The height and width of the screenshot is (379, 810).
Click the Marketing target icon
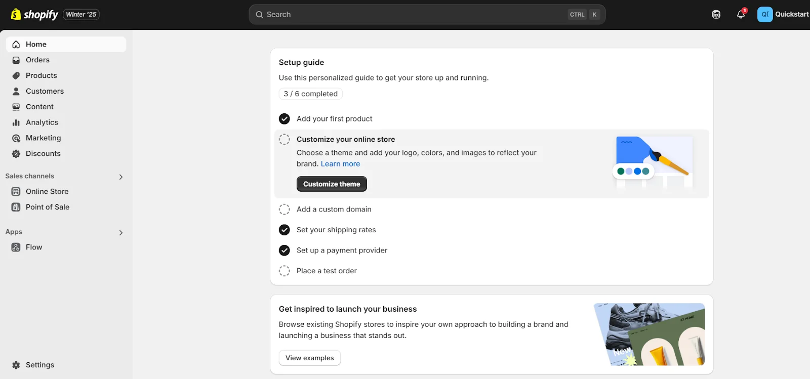coord(16,139)
